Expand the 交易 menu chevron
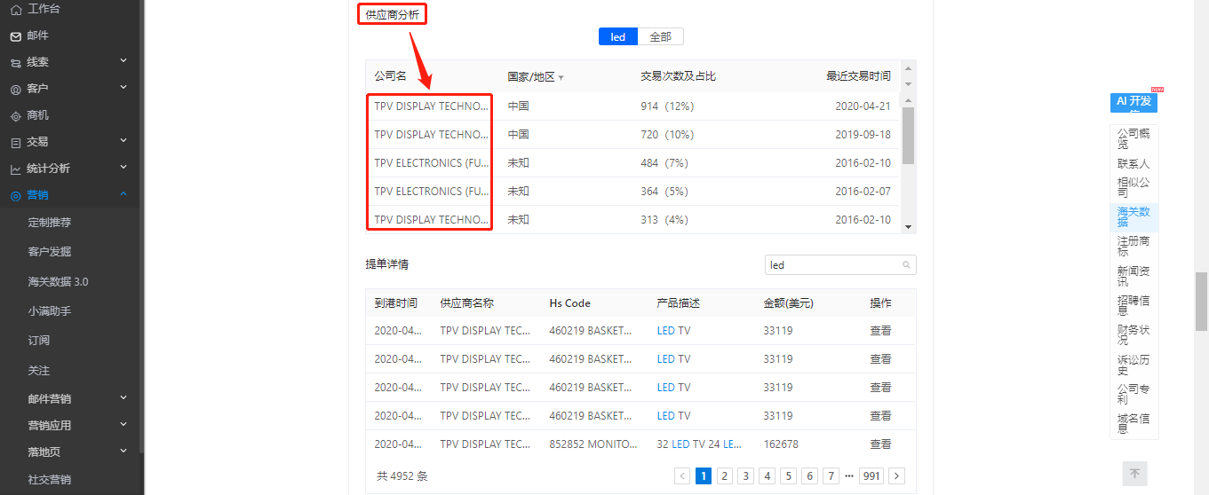The width and height of the screenshot is (1209, 495). click(123, 141)
